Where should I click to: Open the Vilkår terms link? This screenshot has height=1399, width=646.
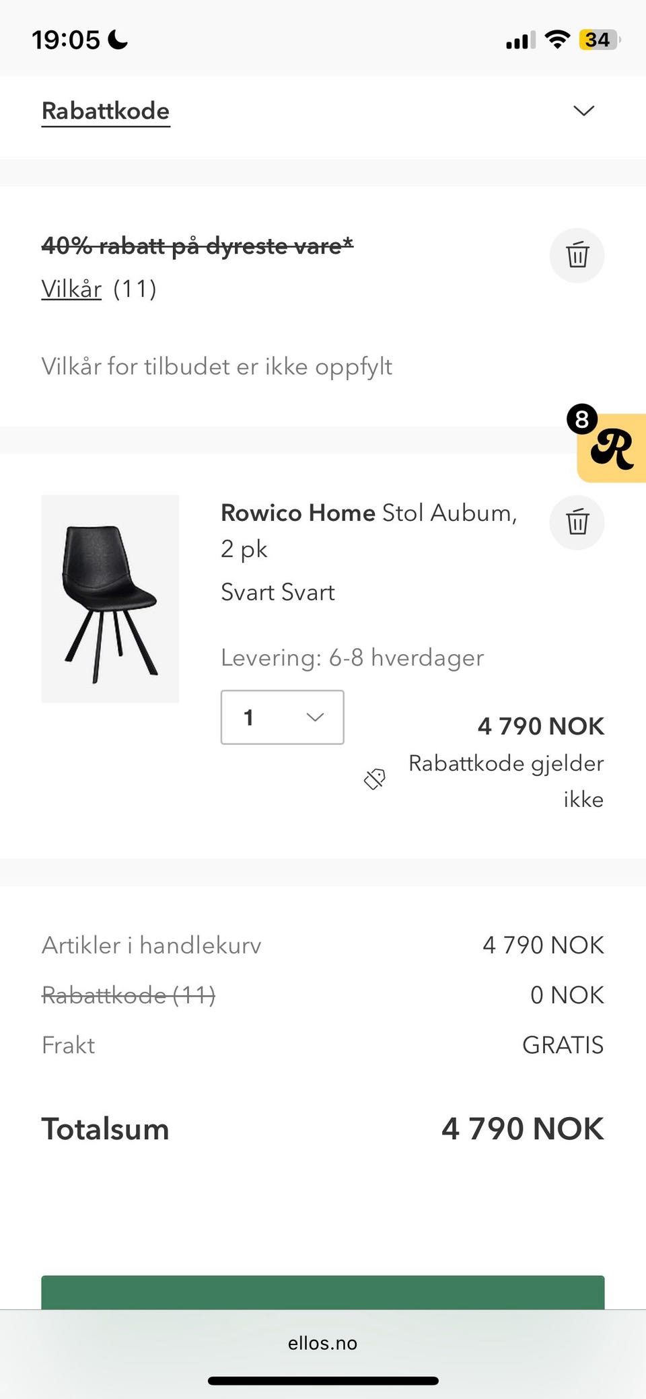point(71,289)
